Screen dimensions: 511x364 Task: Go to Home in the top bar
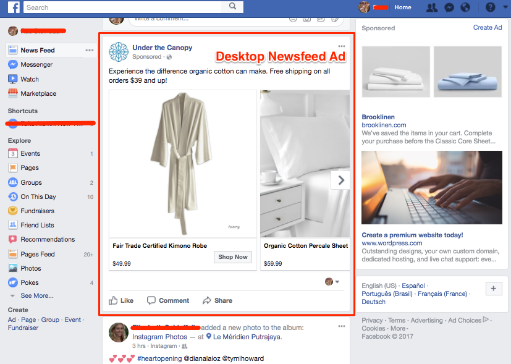click(402, 7)
